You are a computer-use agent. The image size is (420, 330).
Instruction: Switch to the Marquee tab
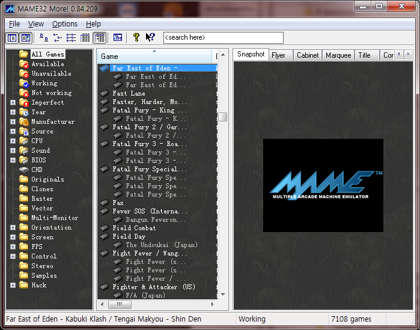click(338, 55)
